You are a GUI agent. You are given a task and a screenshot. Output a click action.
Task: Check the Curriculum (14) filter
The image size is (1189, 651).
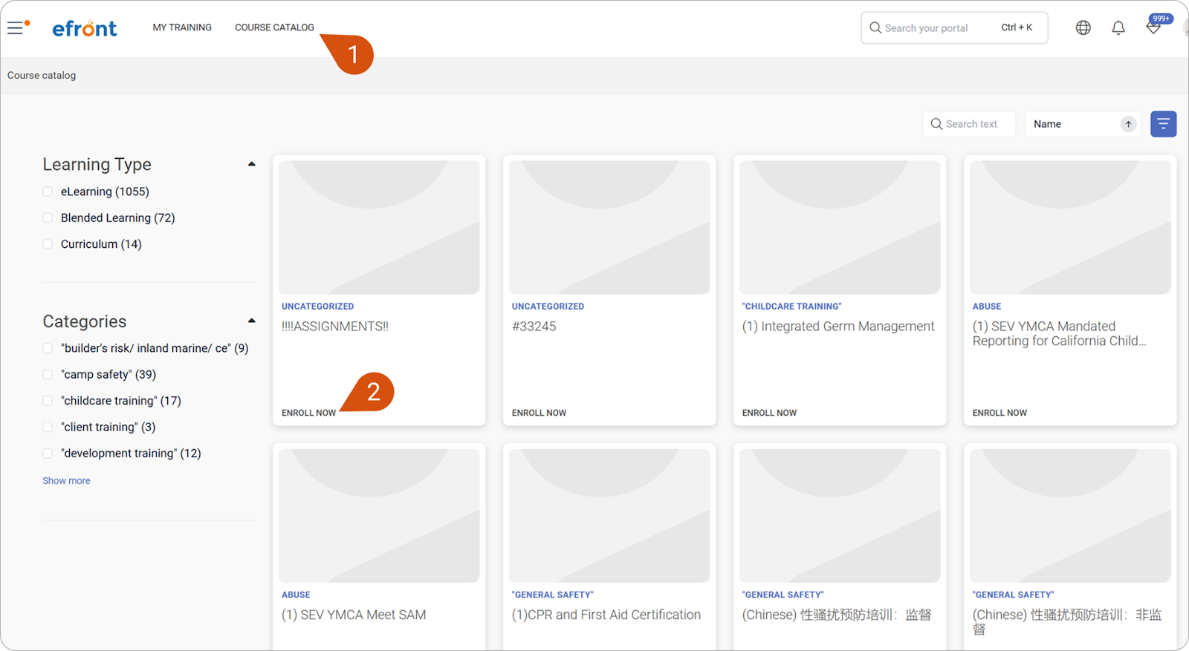pos(48,244)
